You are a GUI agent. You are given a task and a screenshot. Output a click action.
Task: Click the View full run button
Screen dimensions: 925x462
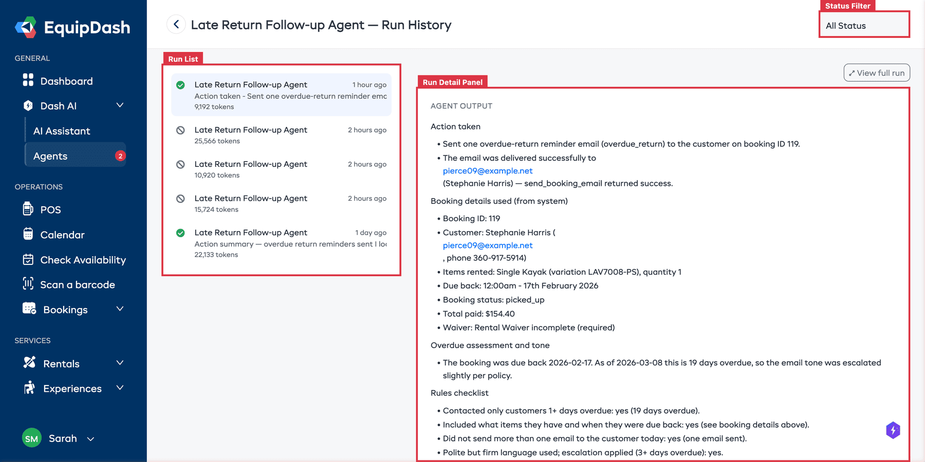point(876,72)
